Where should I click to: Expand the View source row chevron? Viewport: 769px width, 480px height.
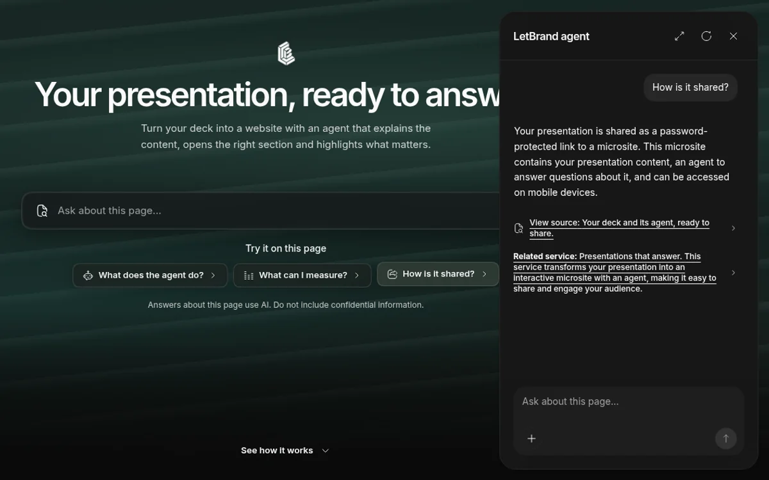(x=733, y=228)
